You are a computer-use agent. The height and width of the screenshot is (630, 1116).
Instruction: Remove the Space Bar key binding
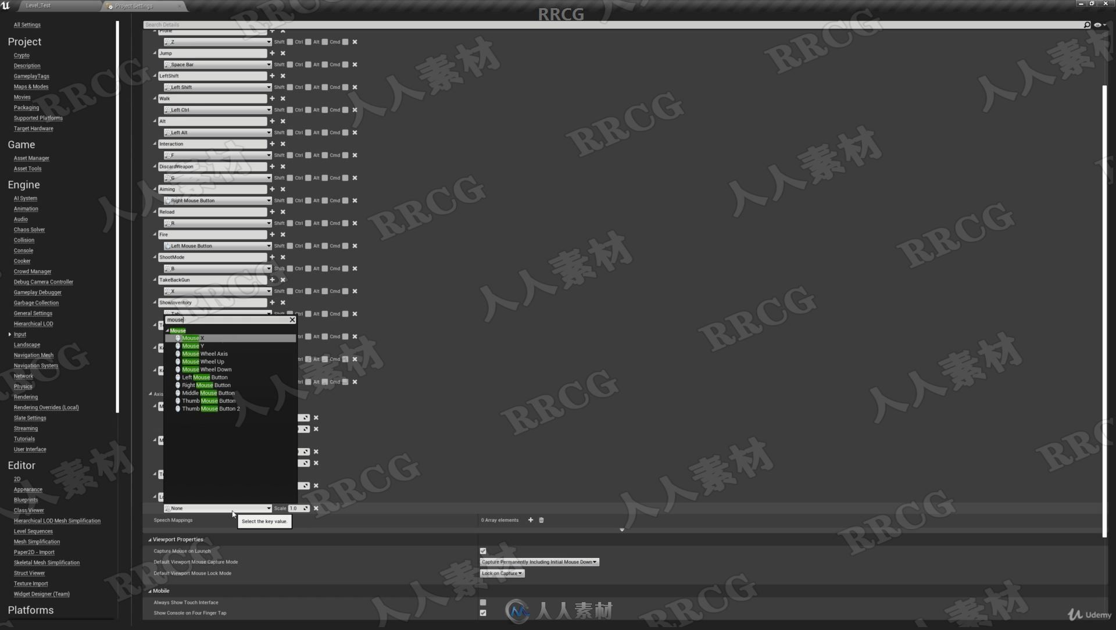pyautogui.click(x=355, y=65)
